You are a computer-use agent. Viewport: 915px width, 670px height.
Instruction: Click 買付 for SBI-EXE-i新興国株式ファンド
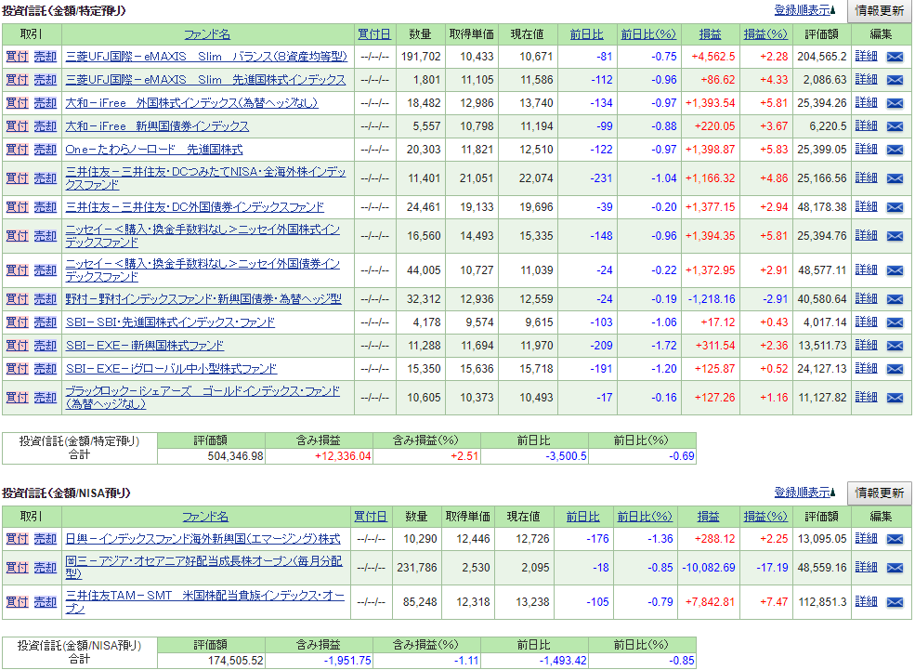point(17,346)
